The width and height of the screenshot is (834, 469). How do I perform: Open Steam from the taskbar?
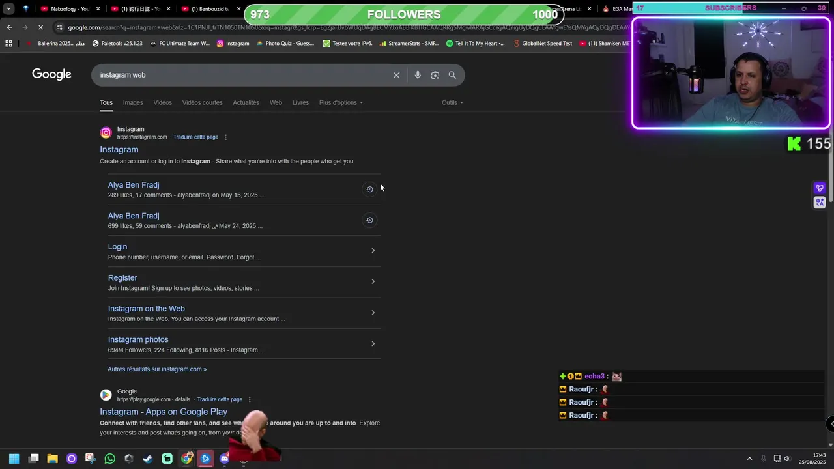pyautogui.click(x=148, y=459)
